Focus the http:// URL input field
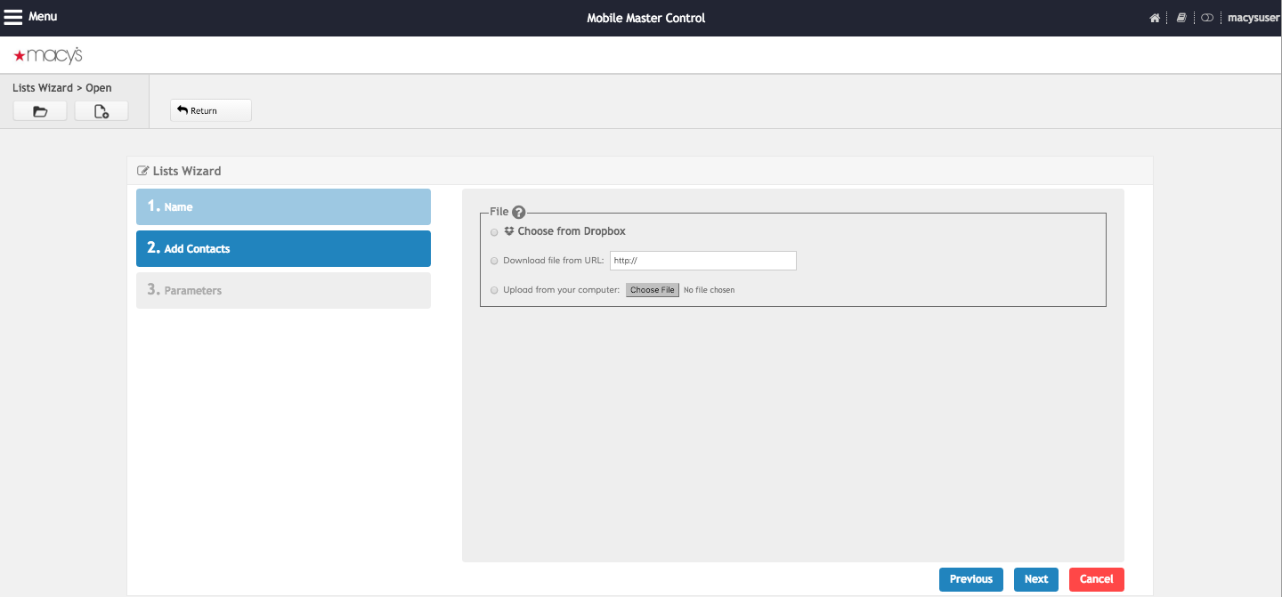Viewport: 1282px width, 597px height. (702, 261)
